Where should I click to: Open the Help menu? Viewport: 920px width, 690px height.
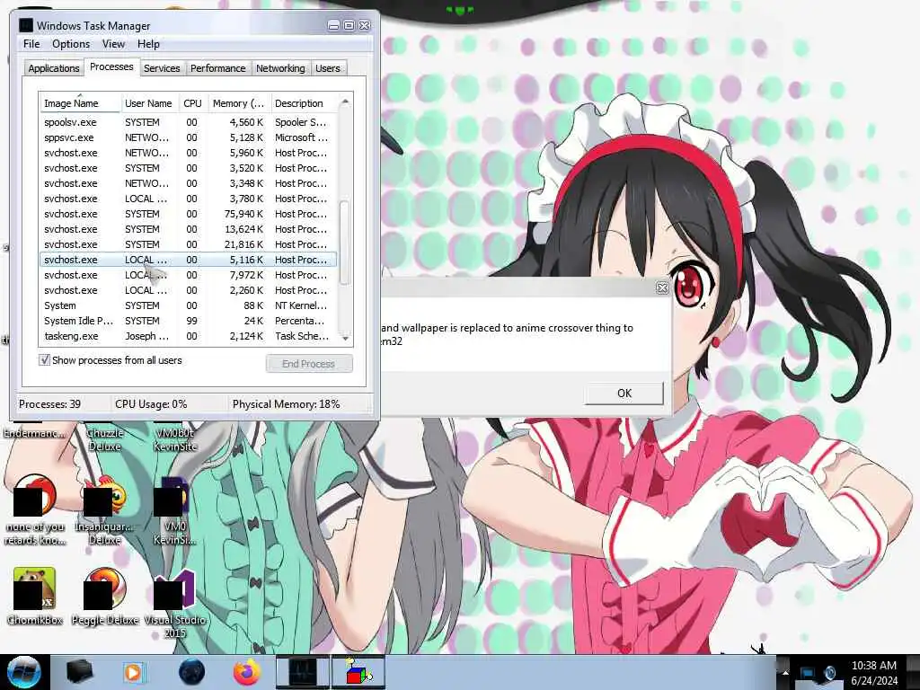tap(148, 44)
